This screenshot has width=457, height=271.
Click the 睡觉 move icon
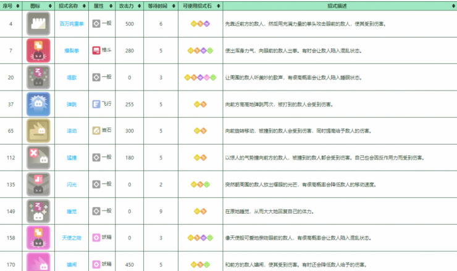click(38, 211)
